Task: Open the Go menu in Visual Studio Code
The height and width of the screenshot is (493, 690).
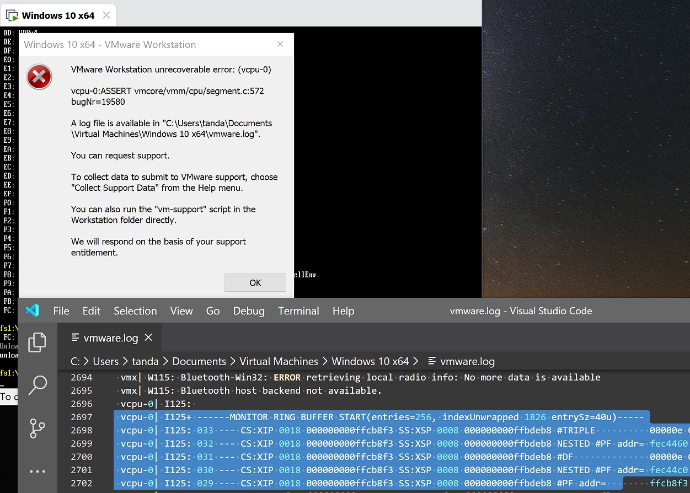Action: coord(213,310)
